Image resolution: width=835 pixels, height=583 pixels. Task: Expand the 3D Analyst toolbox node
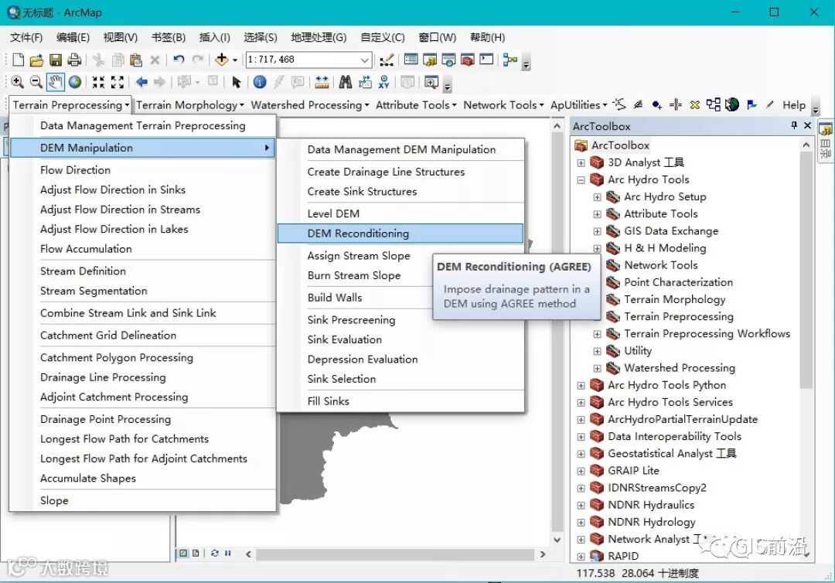click(581, 163)
